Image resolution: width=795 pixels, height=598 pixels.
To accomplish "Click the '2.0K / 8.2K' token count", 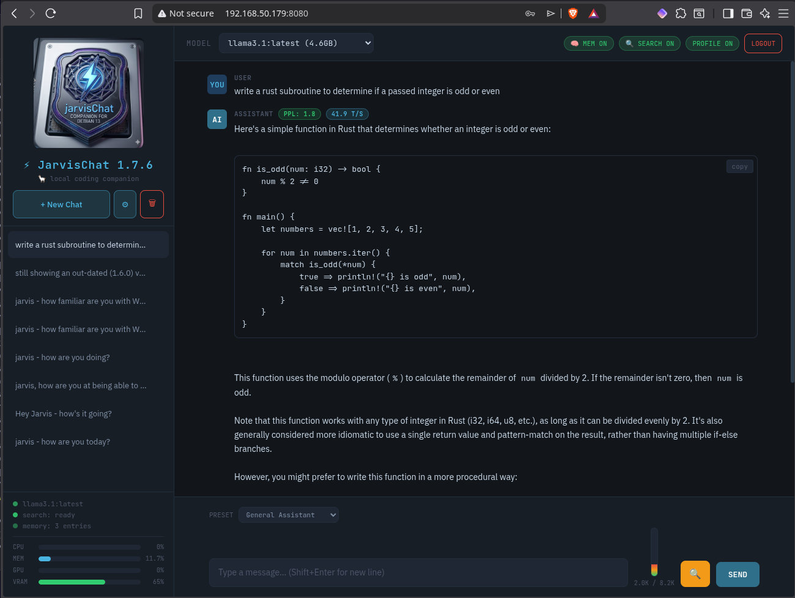I will coord(654,583).
